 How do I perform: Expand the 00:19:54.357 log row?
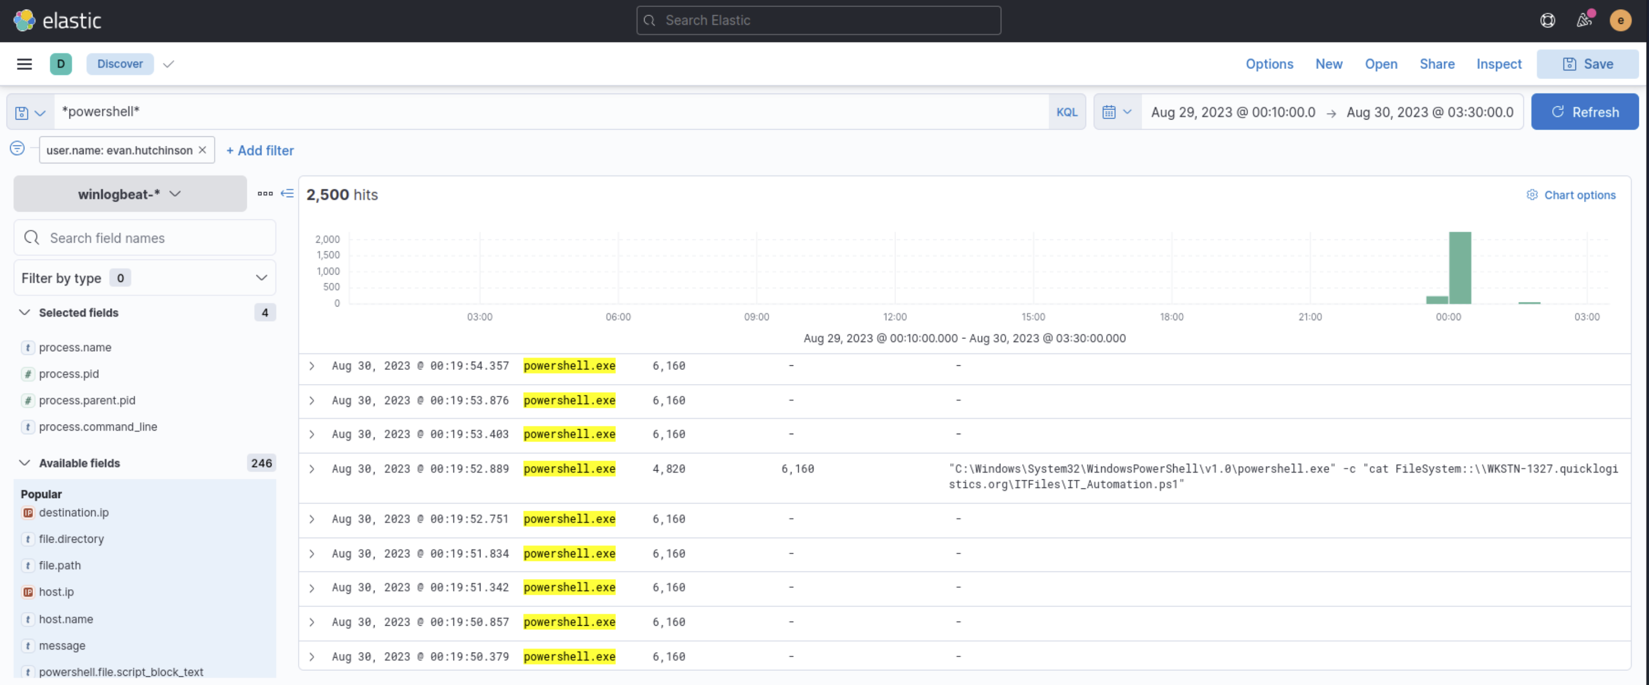tap(312, 366)
